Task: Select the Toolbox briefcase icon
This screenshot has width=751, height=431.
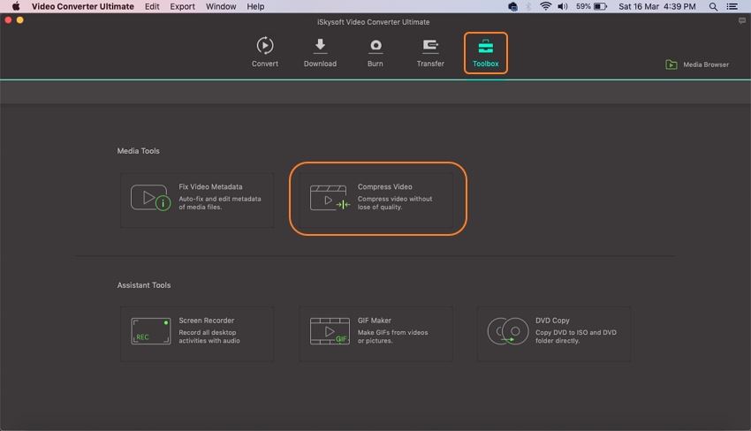Action: click(485, 47)
